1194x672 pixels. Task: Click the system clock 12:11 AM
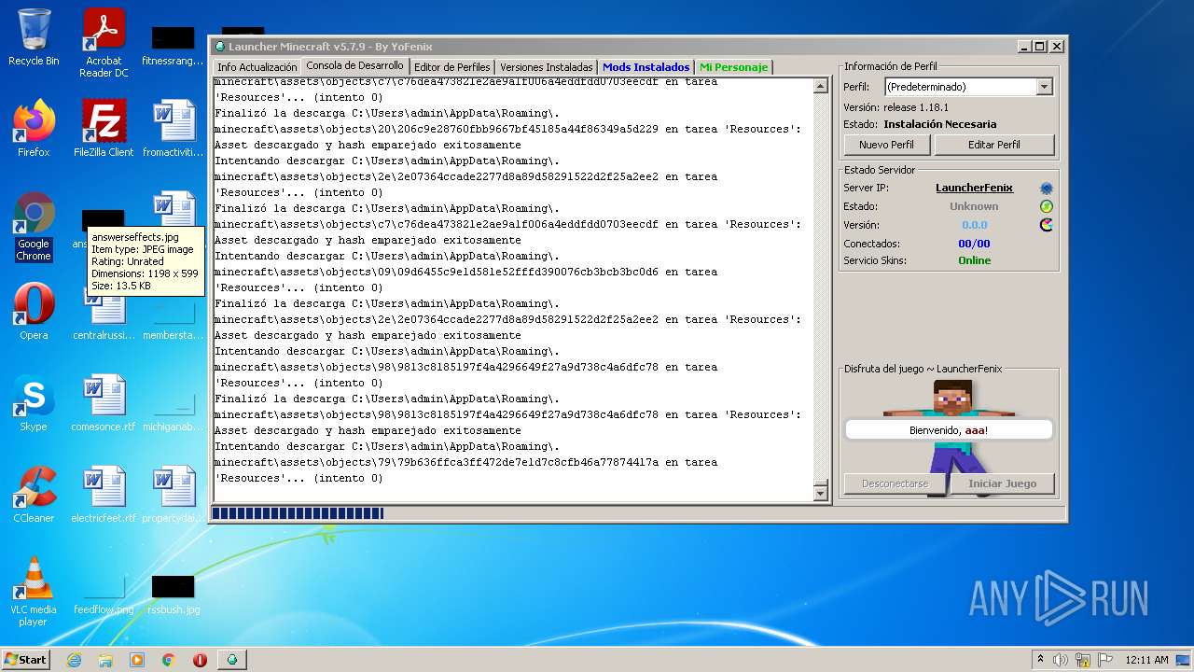point(1146,660)
